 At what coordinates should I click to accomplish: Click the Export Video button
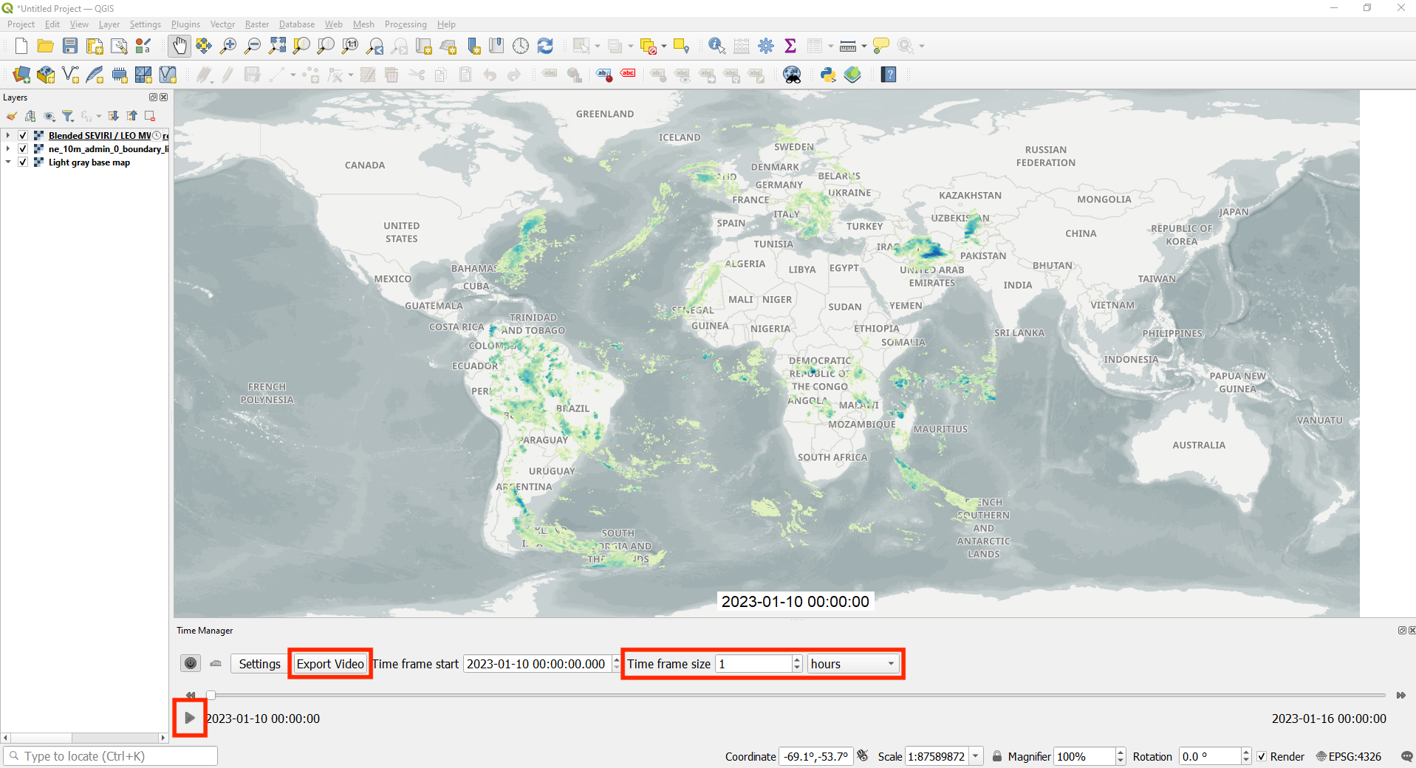tap(330, 664)
